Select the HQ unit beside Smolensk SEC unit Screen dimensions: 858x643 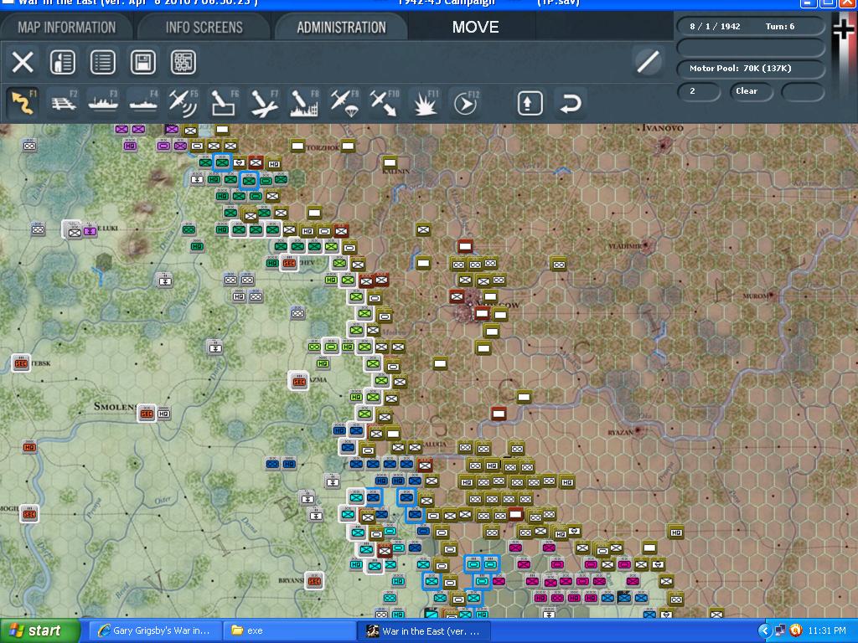pos(163,414)
